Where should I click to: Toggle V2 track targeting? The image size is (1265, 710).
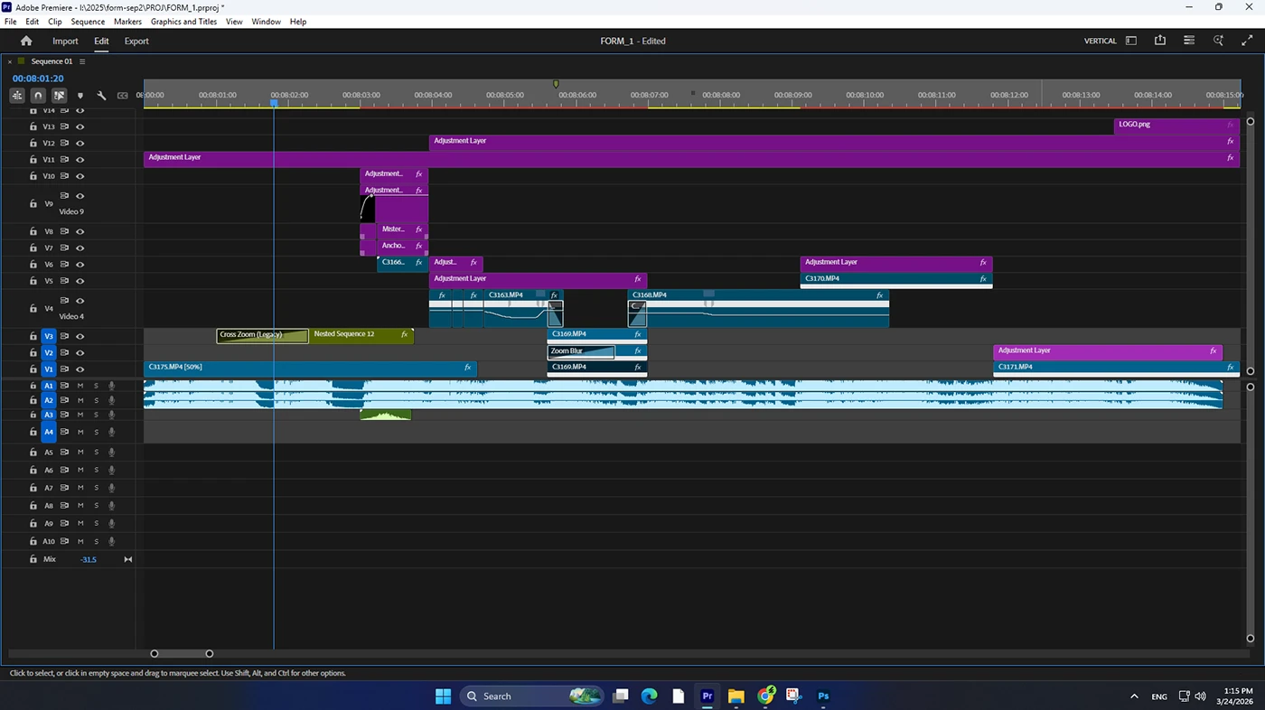click(x=49, y=352)
